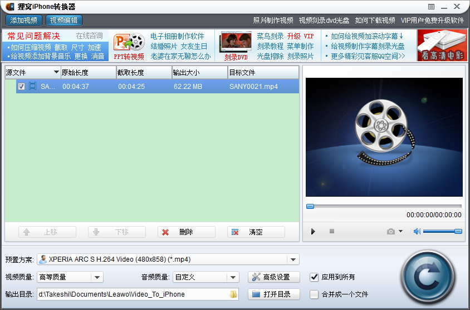Image resolution: width=470 pixels, height=310 pixels.
Task: Open the window menu icon in title bar
Action: 431,7
